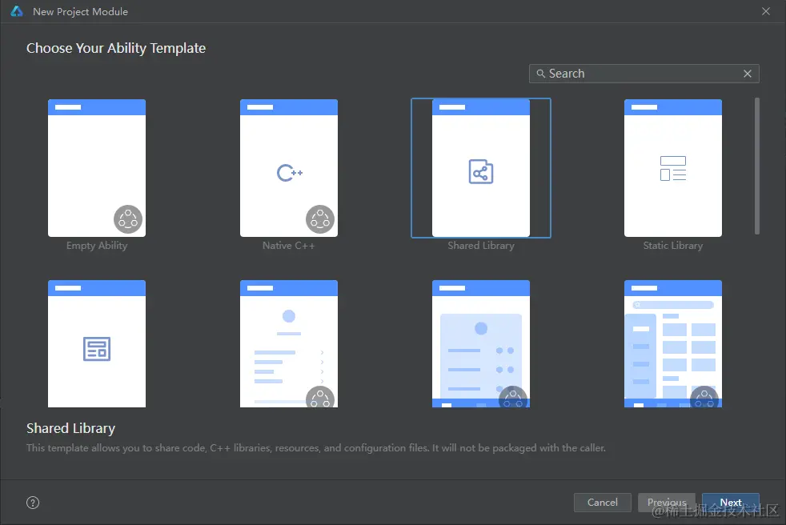Click the Native C++ label text
Image resolution: width=786 pixels, height=525 pixels.
click(x=289, y=246)
